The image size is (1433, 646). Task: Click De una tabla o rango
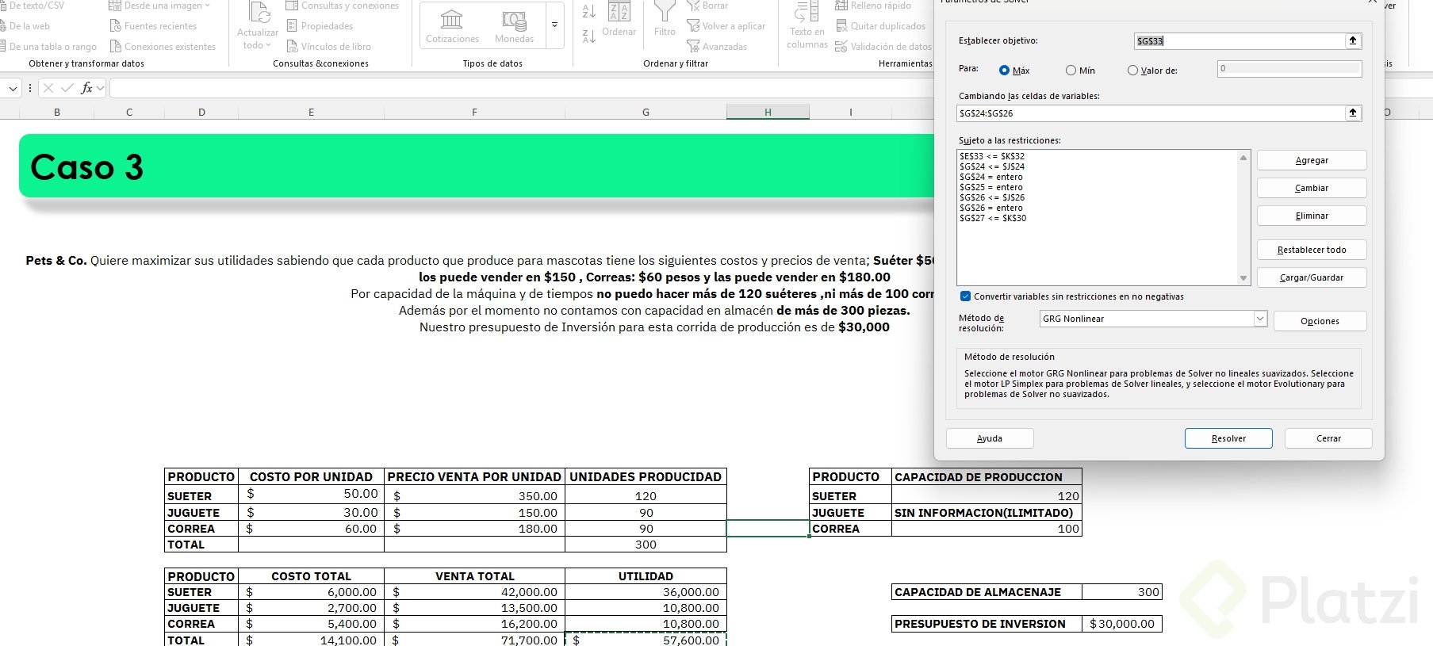coord(48,47)
